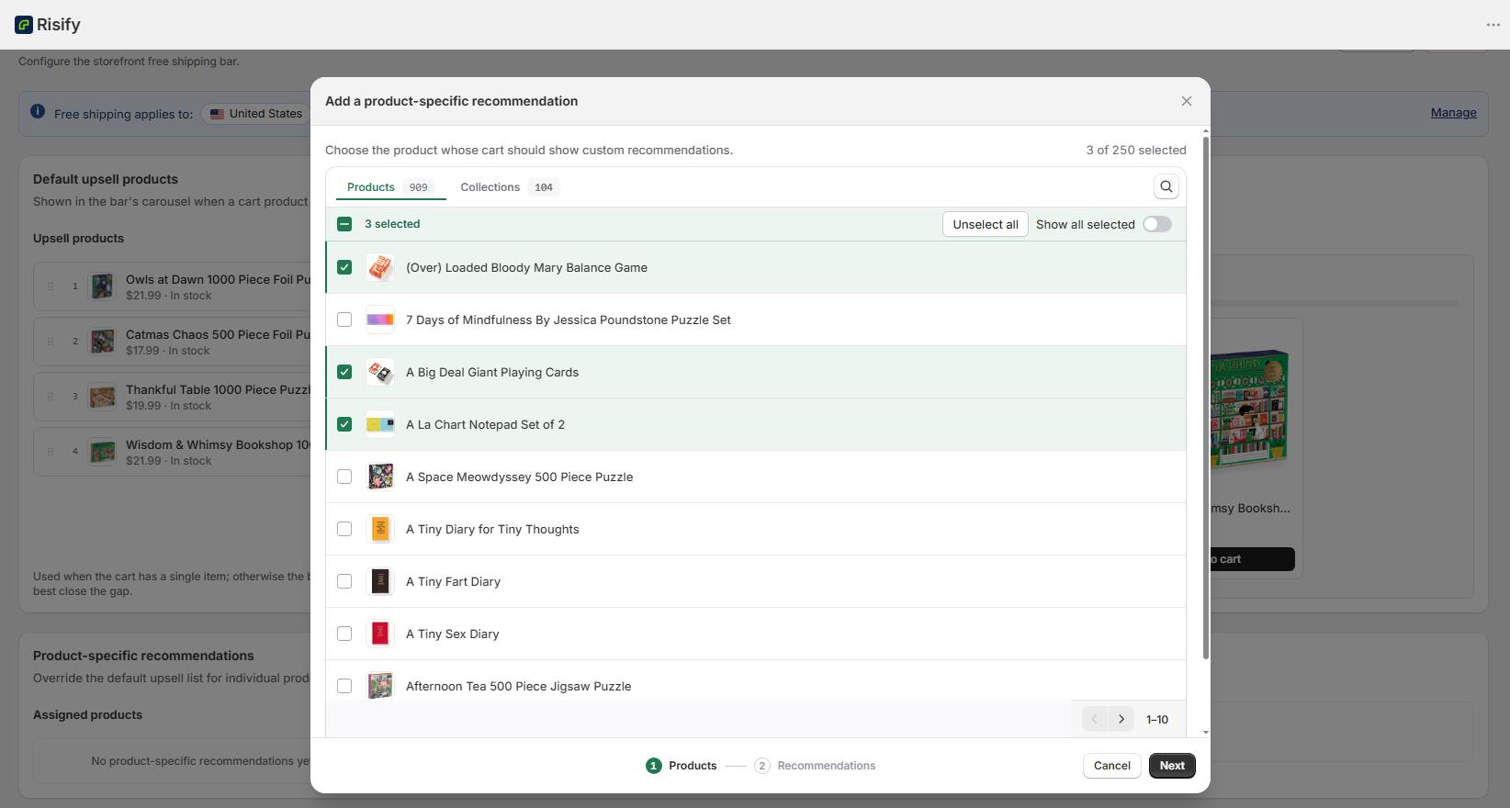Screen dimensions: 1510x808
Task: Click the info icon beside Free shipping applies to
Action: (x=38, y=111)
